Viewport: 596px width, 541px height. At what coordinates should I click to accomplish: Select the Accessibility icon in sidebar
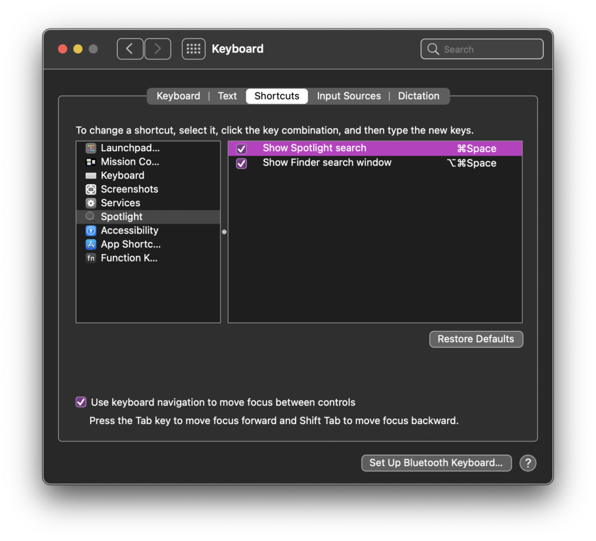pos(91,231)
